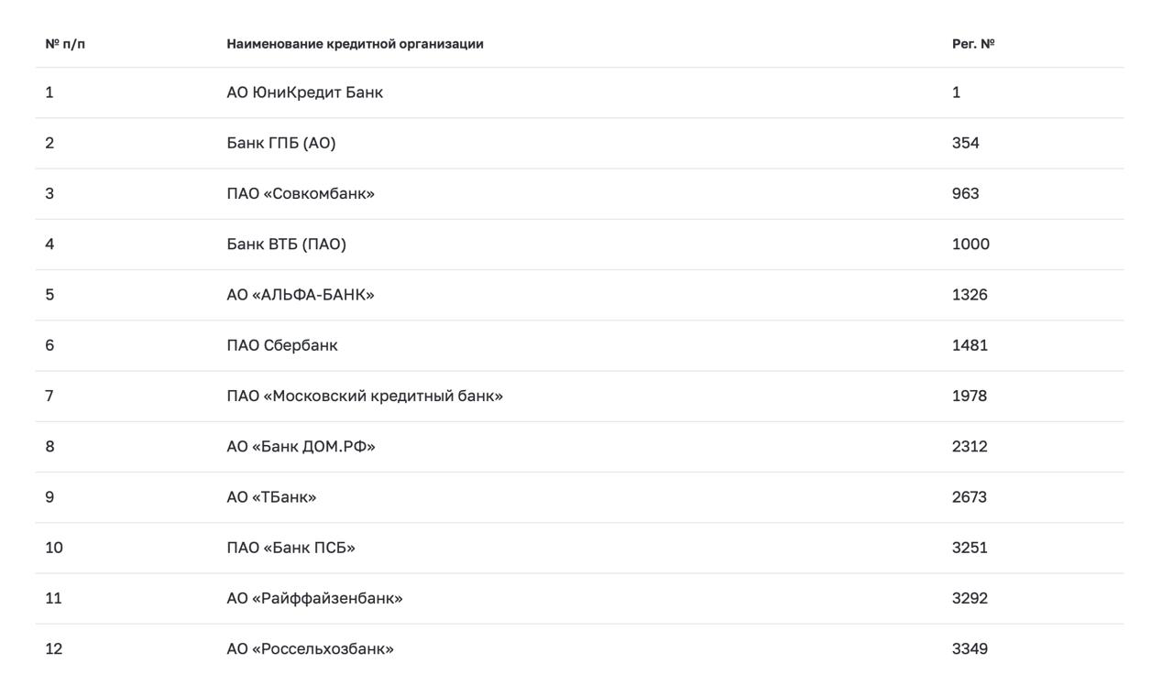Click the Банк ГПБ (АО) entry

pos(281,143)
